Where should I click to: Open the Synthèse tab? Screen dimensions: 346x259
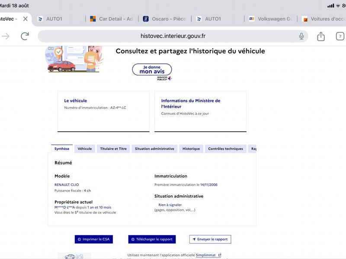coord(62,148)
